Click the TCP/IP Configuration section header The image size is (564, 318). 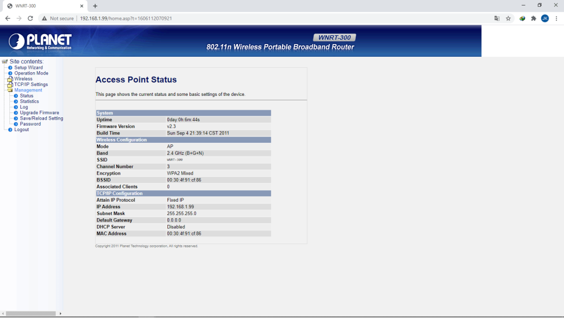tap(183, 193)
